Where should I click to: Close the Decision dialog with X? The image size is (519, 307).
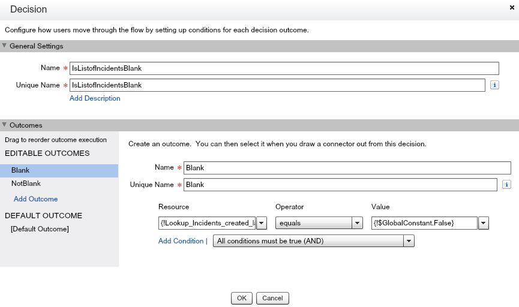point(511,7)
